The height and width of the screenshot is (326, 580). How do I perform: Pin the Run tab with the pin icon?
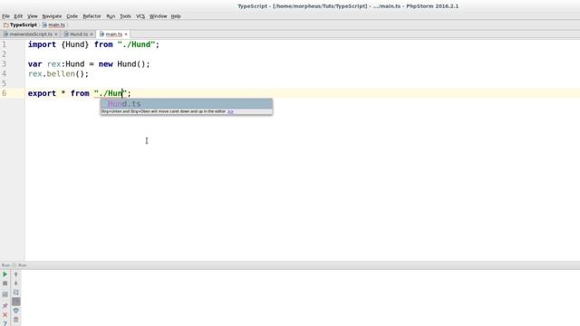coord(5,306)
